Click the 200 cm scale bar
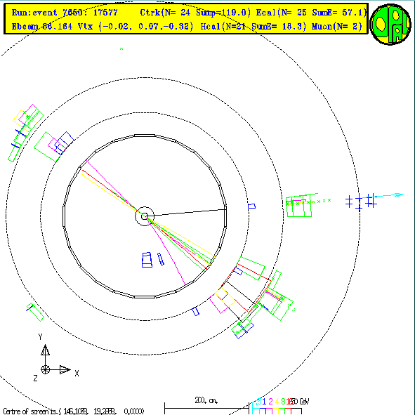Screen dimensions: 415x415 [x=206, y=408]
